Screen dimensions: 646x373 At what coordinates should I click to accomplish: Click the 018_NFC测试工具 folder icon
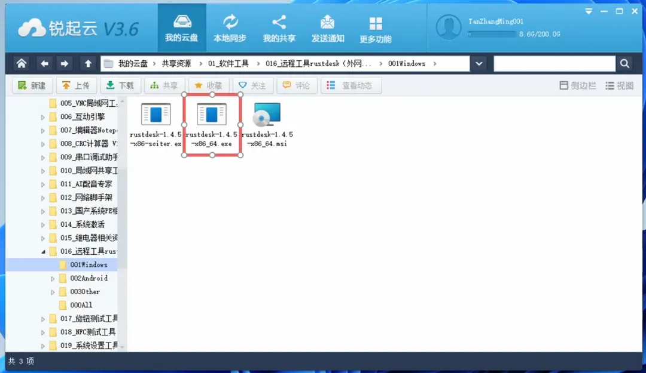[53, 332]
